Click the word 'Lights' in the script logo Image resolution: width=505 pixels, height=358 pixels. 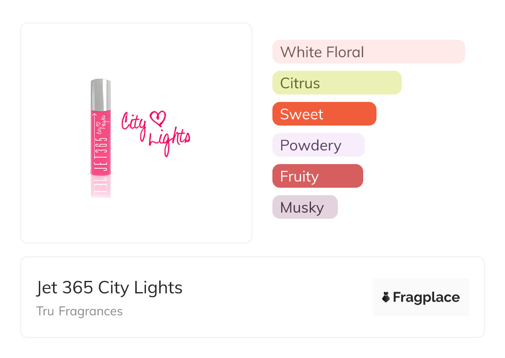point(169,140)
